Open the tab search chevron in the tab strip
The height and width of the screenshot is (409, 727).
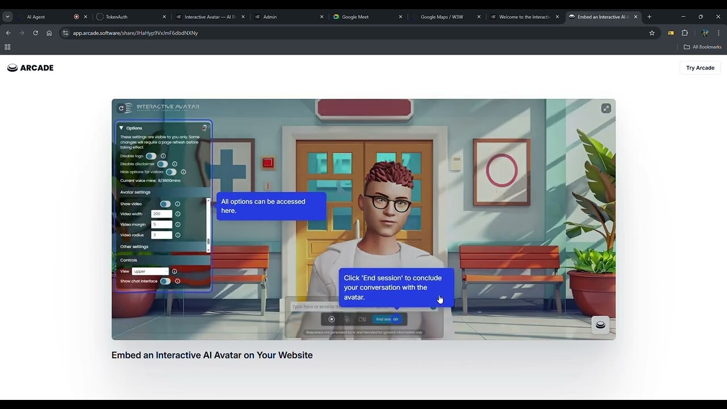tap(7, 16)
